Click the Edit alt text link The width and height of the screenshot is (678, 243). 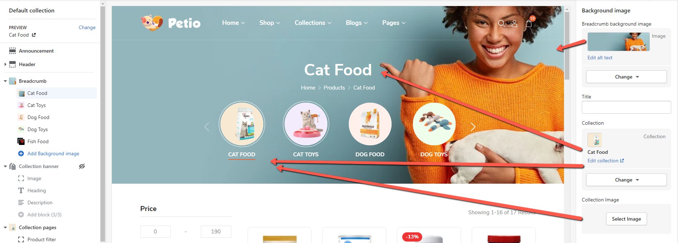[600, 58]
